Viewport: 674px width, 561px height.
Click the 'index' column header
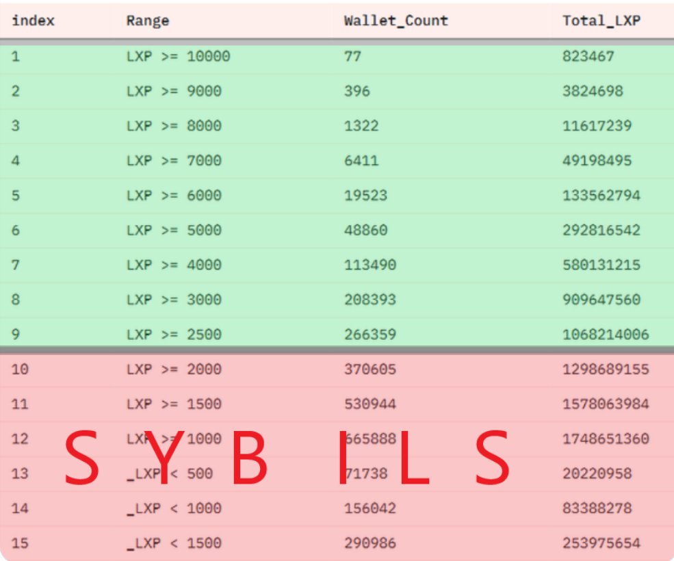(33, 21)
